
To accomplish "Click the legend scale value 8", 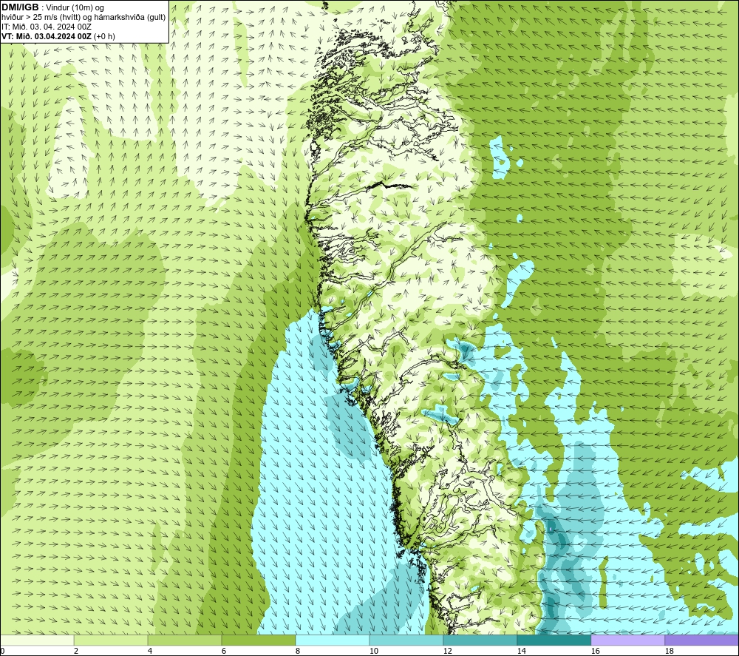I will pos(298,652).
